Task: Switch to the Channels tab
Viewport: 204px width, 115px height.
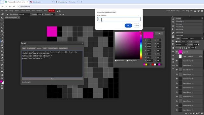Action: [185, 38]
